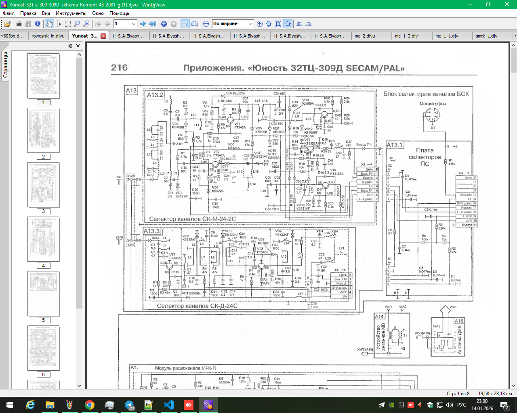Open the page number dropdown
This screenshot has height=413, width=517.
pyautogui.click(x=133, y=24)
